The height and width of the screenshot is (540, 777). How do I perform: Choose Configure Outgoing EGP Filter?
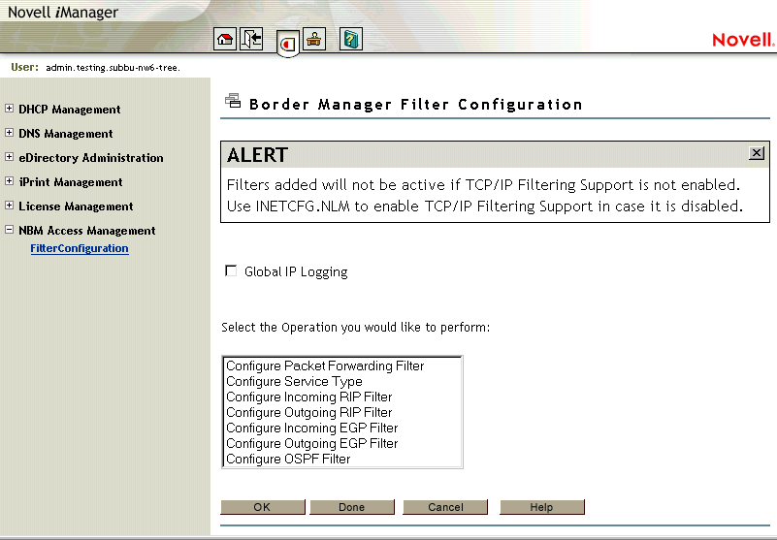tap(342, 443)
